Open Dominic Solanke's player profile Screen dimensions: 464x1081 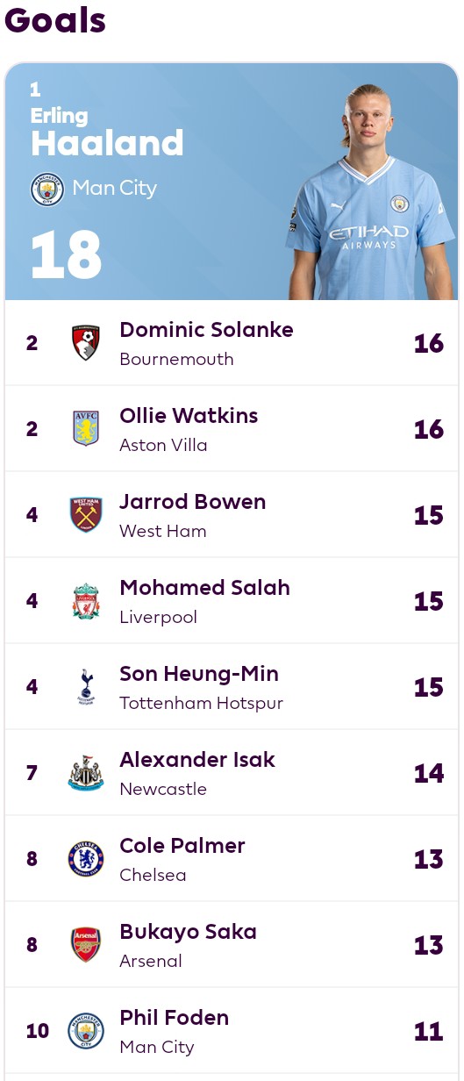[x=206, y=330]
